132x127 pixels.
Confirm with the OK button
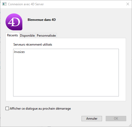116,119
